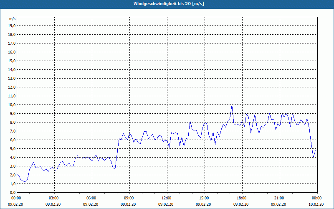Click the chart title 'Windgeschwindigkeit bis 20 [m/s]'
The height and width of the screenshot is (209, 334).
(169, 4)
